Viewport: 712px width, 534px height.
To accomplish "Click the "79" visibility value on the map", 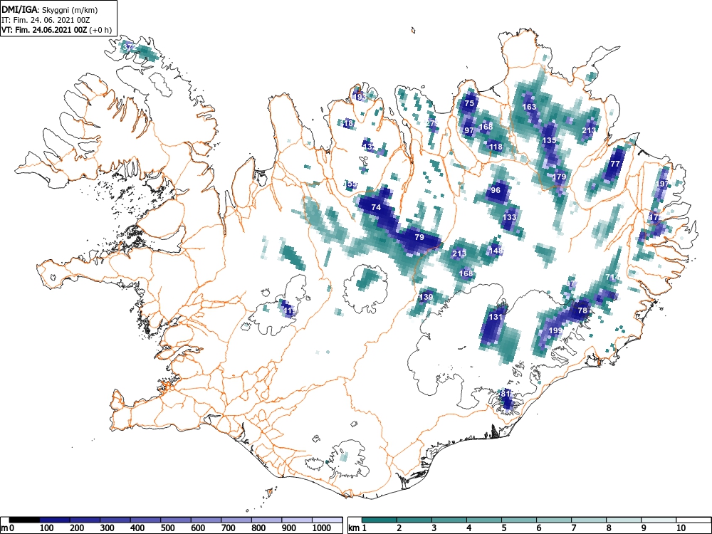I will pyautogui.click(x=419, y=238).
